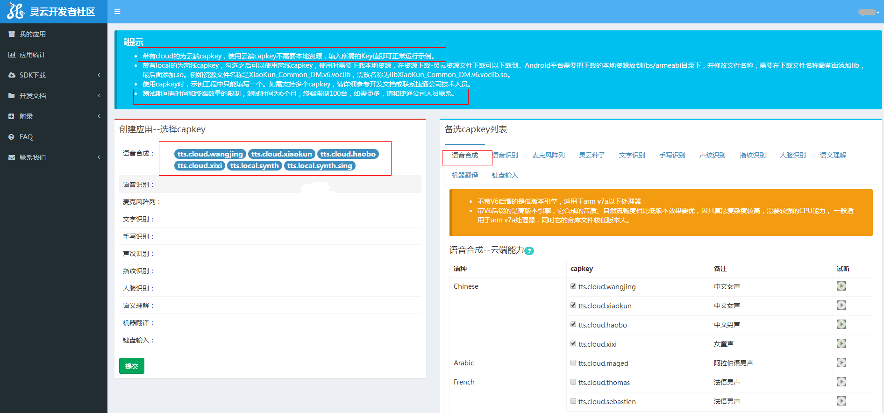Click the FAQ question mark icon

11,137
